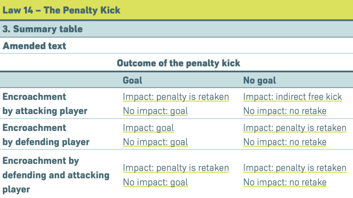The width and height of the screenshot is (353, 198).
Task: Click 'Outcome of the penalty kick' title
Action: (x=178, y=63)
